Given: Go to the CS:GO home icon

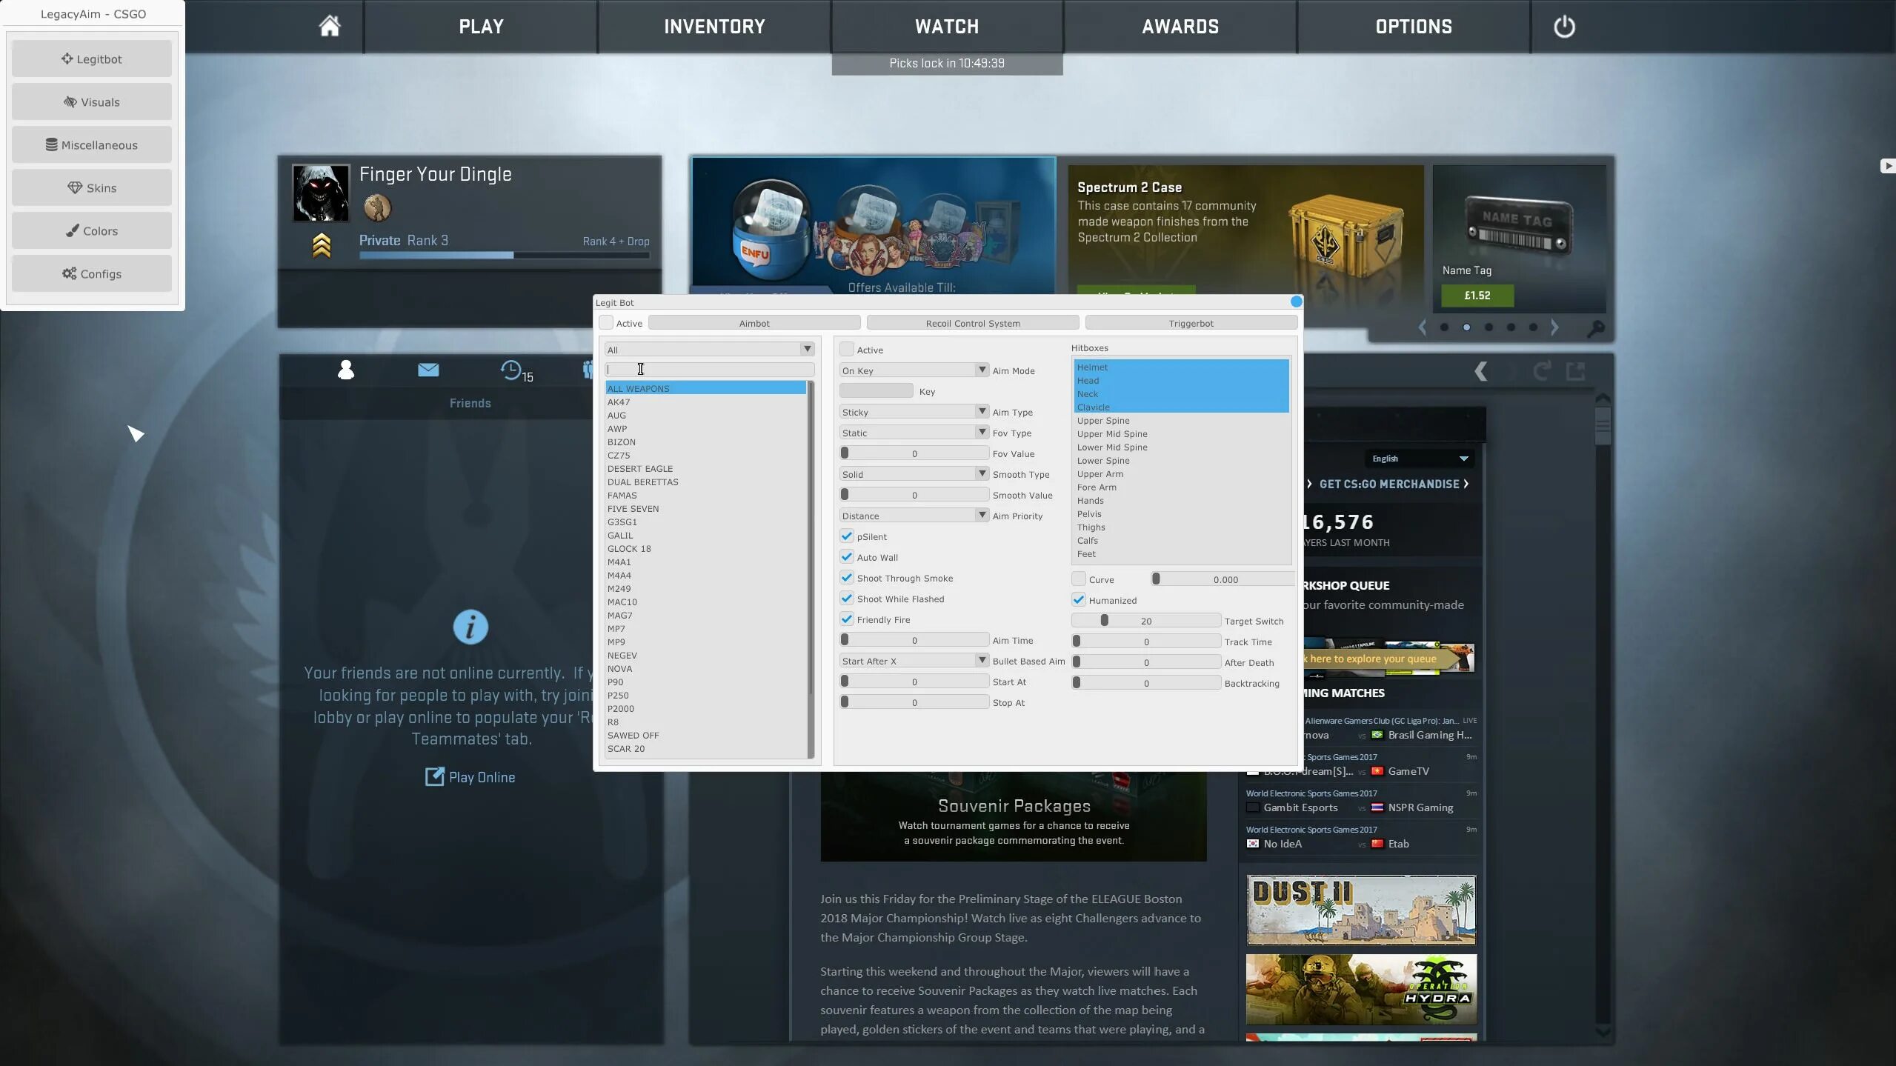Looking at the screenshot, I should tap(330, 26).
